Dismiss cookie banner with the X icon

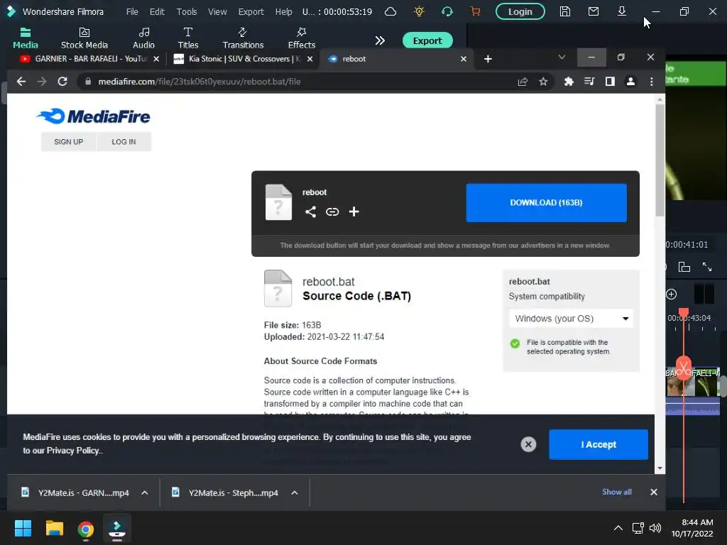point(528,444)
